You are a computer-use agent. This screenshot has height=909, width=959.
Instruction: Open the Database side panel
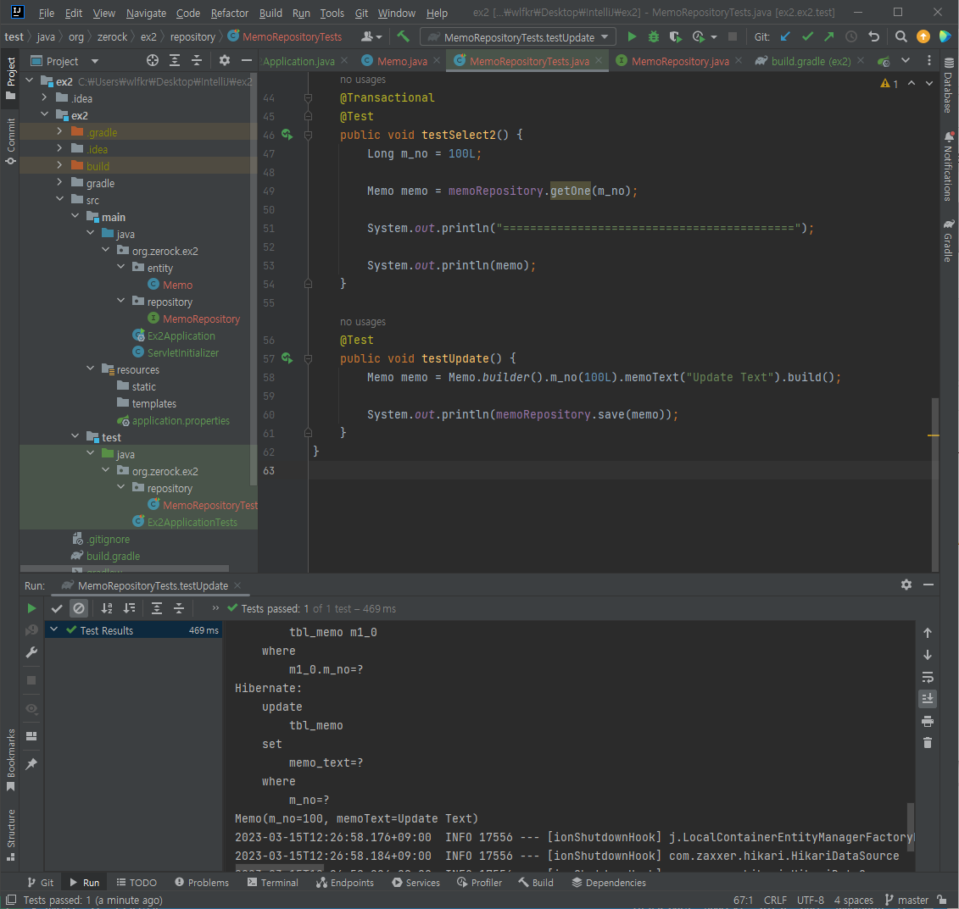[x=948, y=86]
